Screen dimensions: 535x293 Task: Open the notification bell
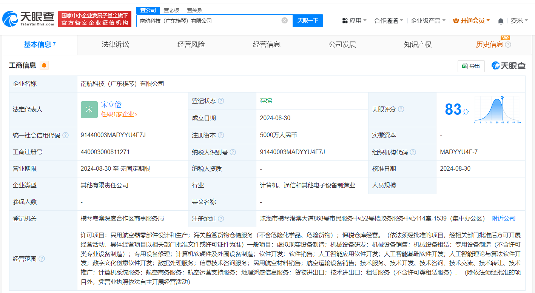click(x=501, y=20)
